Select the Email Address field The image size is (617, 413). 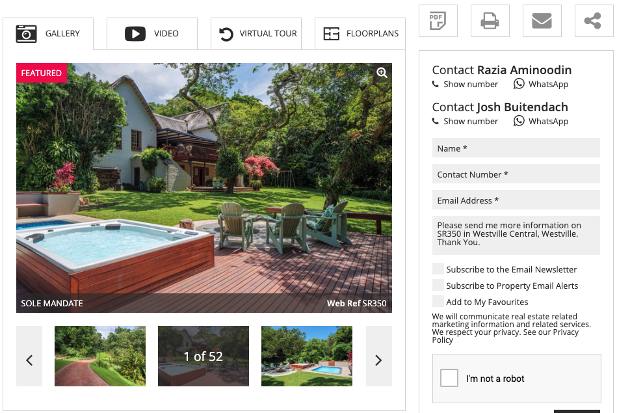click(516, 200)
